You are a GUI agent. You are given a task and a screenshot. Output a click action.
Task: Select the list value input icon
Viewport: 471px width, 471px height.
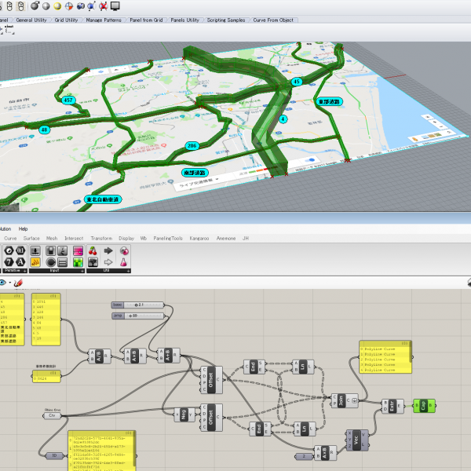pyautogui.click(x=62, y=262)
